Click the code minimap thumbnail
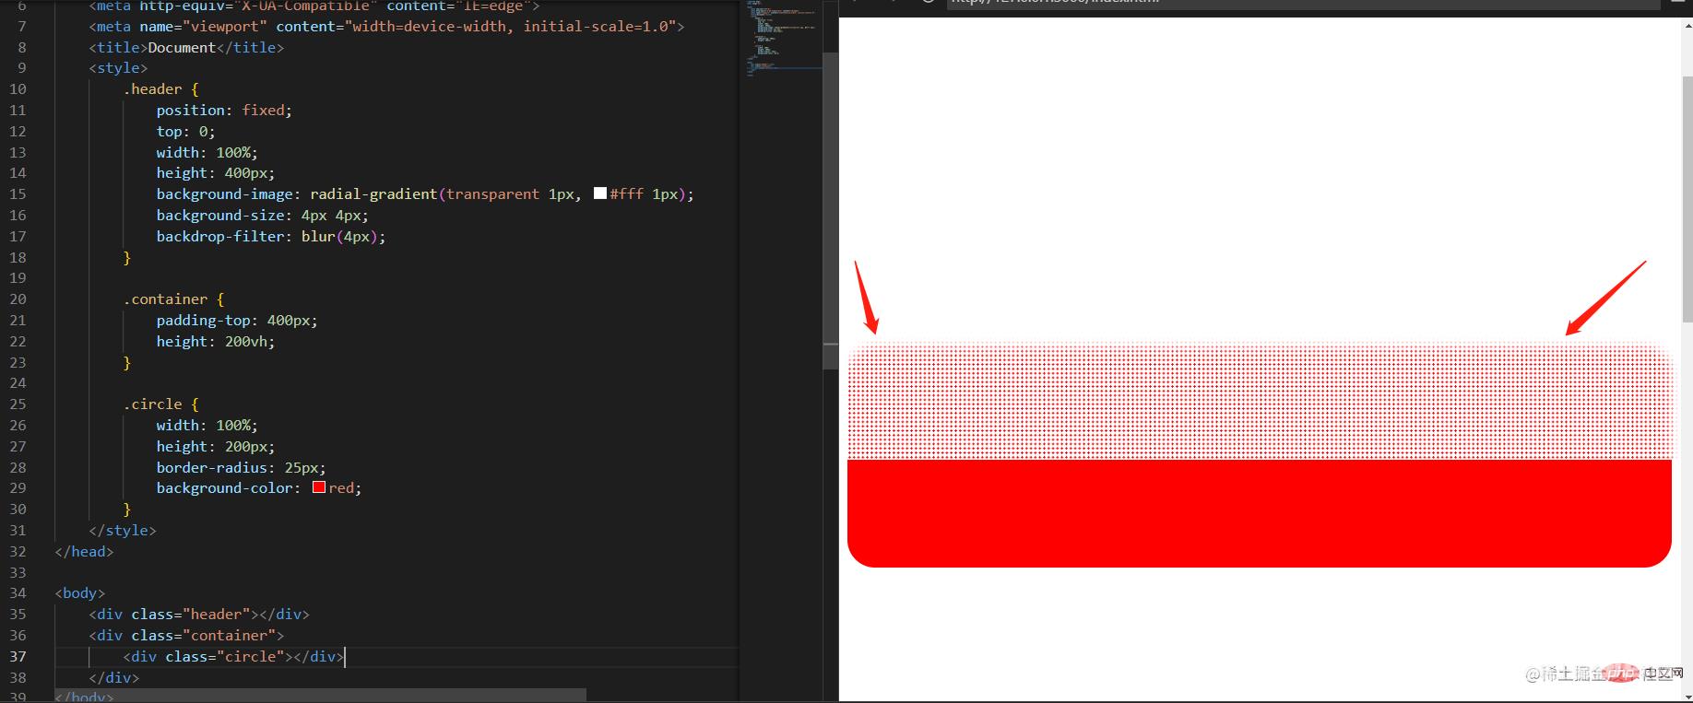 point(780,37)
